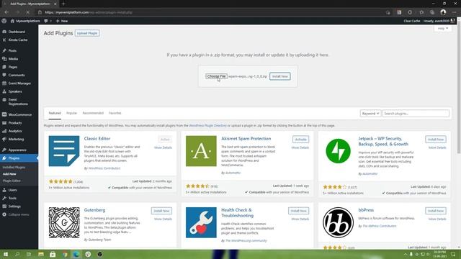
Task: Open the Comments sidebar item
Action: (17, 75)
